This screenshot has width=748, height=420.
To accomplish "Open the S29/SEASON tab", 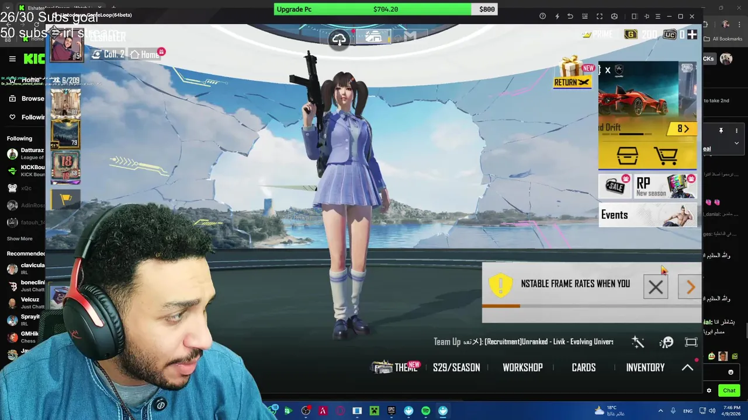I will pyautogui.click(x=456, y=367).
